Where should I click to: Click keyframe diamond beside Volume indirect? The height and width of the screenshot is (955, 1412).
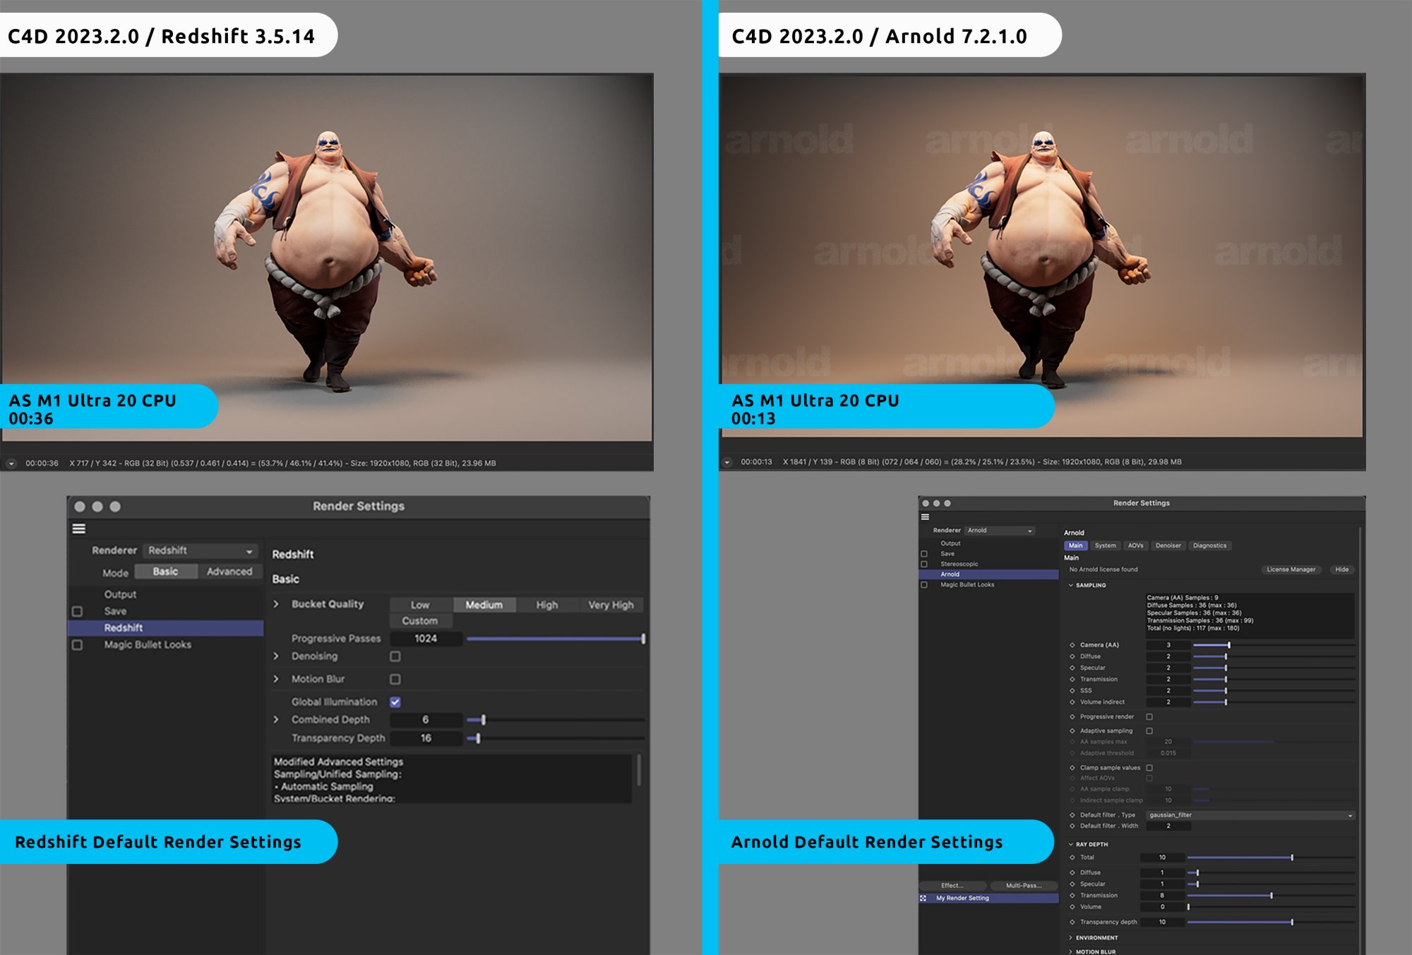pyautogui.click(x=1072, y=702)
